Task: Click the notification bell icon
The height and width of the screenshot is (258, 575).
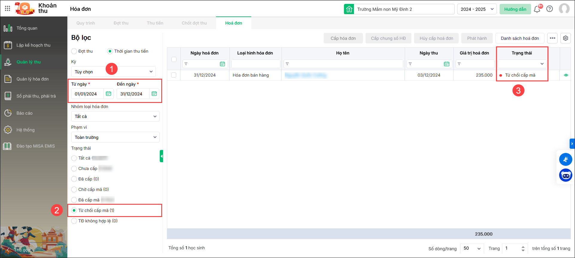Action: coord(537,9)
